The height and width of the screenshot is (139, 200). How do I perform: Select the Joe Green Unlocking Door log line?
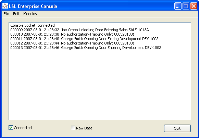click(x=79, y=30)
